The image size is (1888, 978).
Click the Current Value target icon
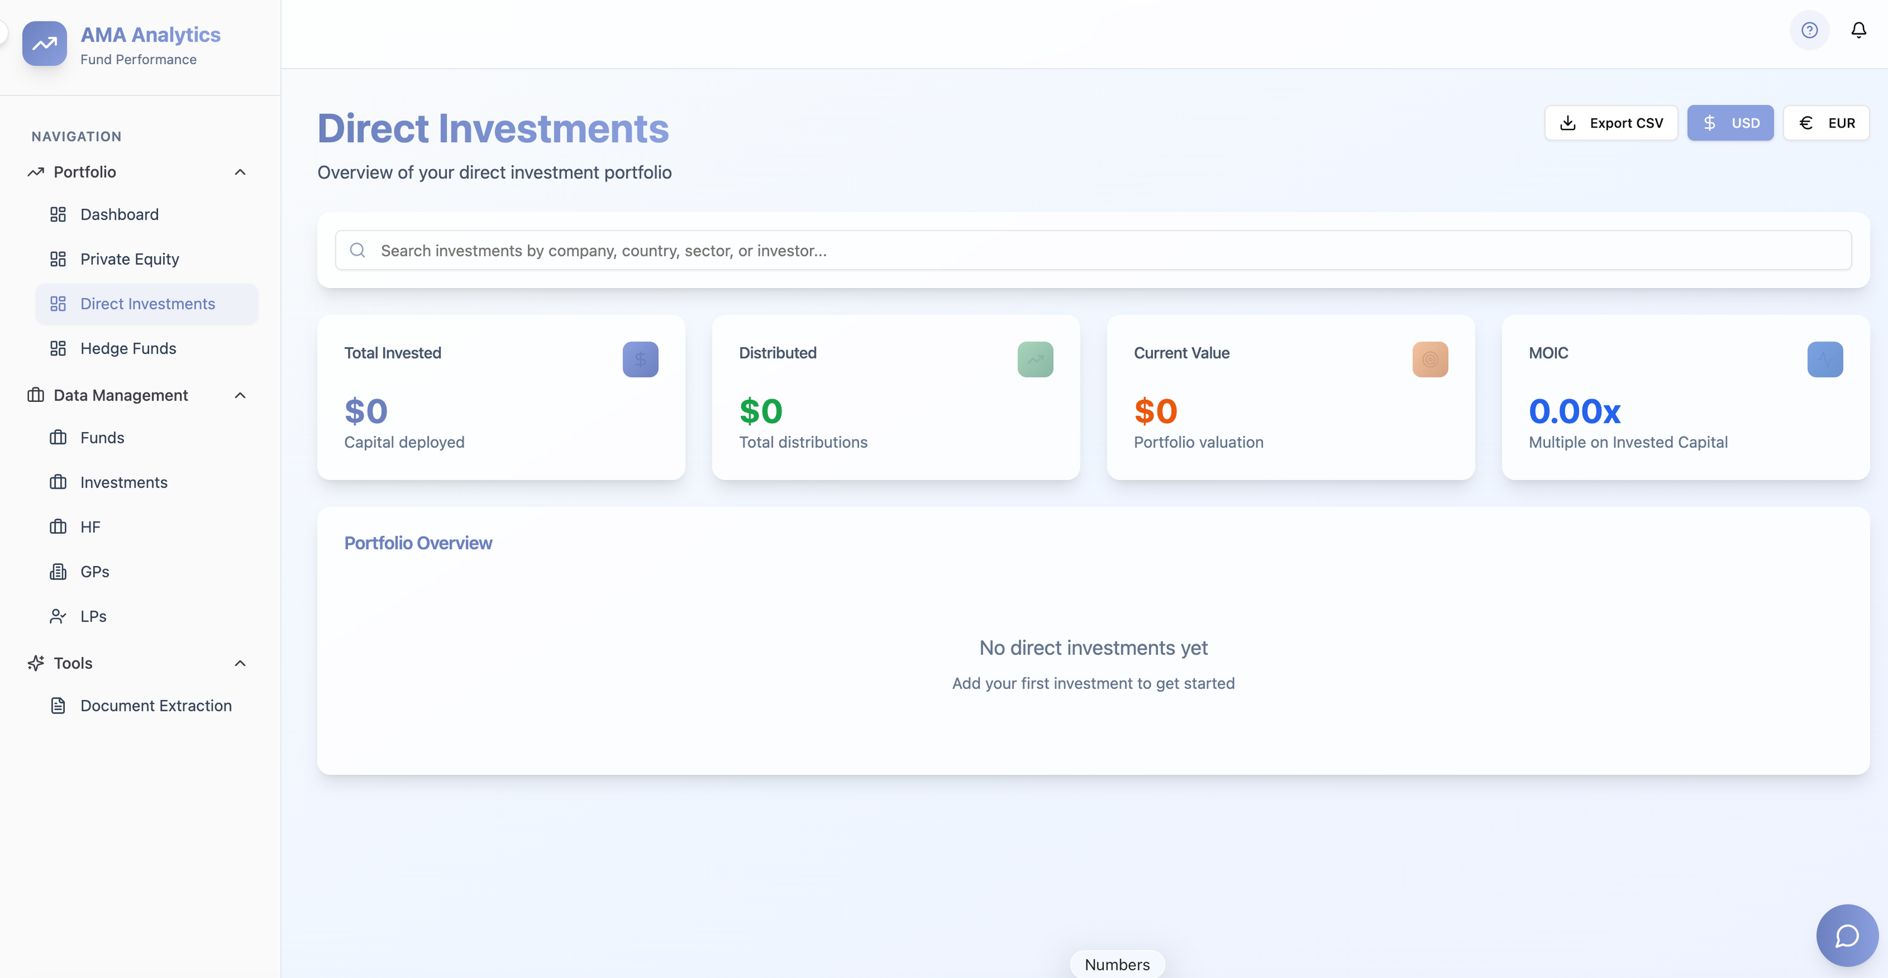tap(1430, 360)
